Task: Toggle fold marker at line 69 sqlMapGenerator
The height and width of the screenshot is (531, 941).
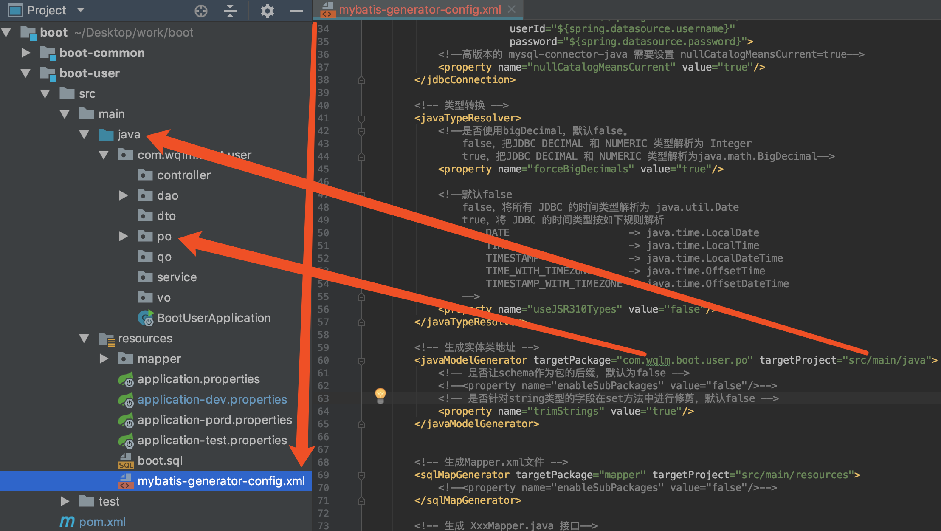Action: tap(361, 475)
